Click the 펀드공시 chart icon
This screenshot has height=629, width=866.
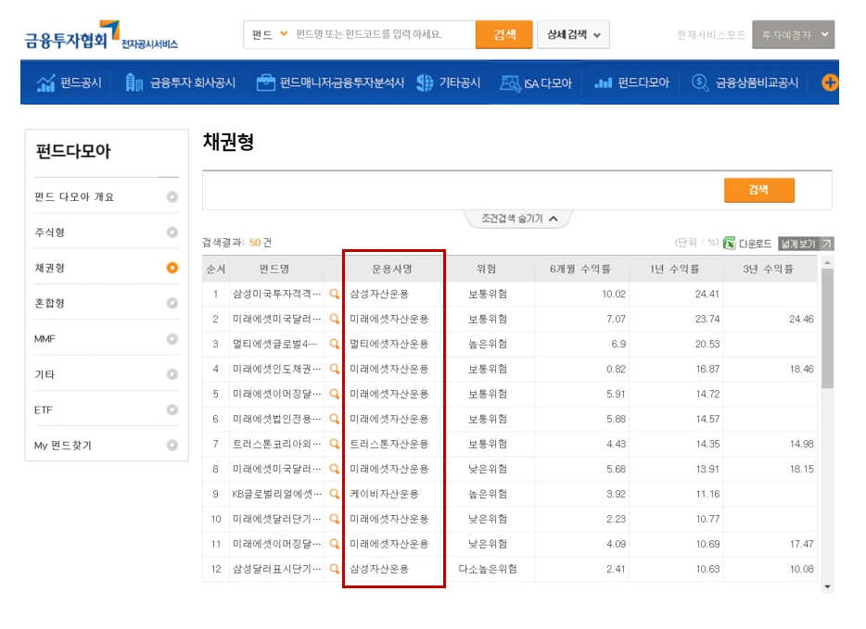pos(45,82)
